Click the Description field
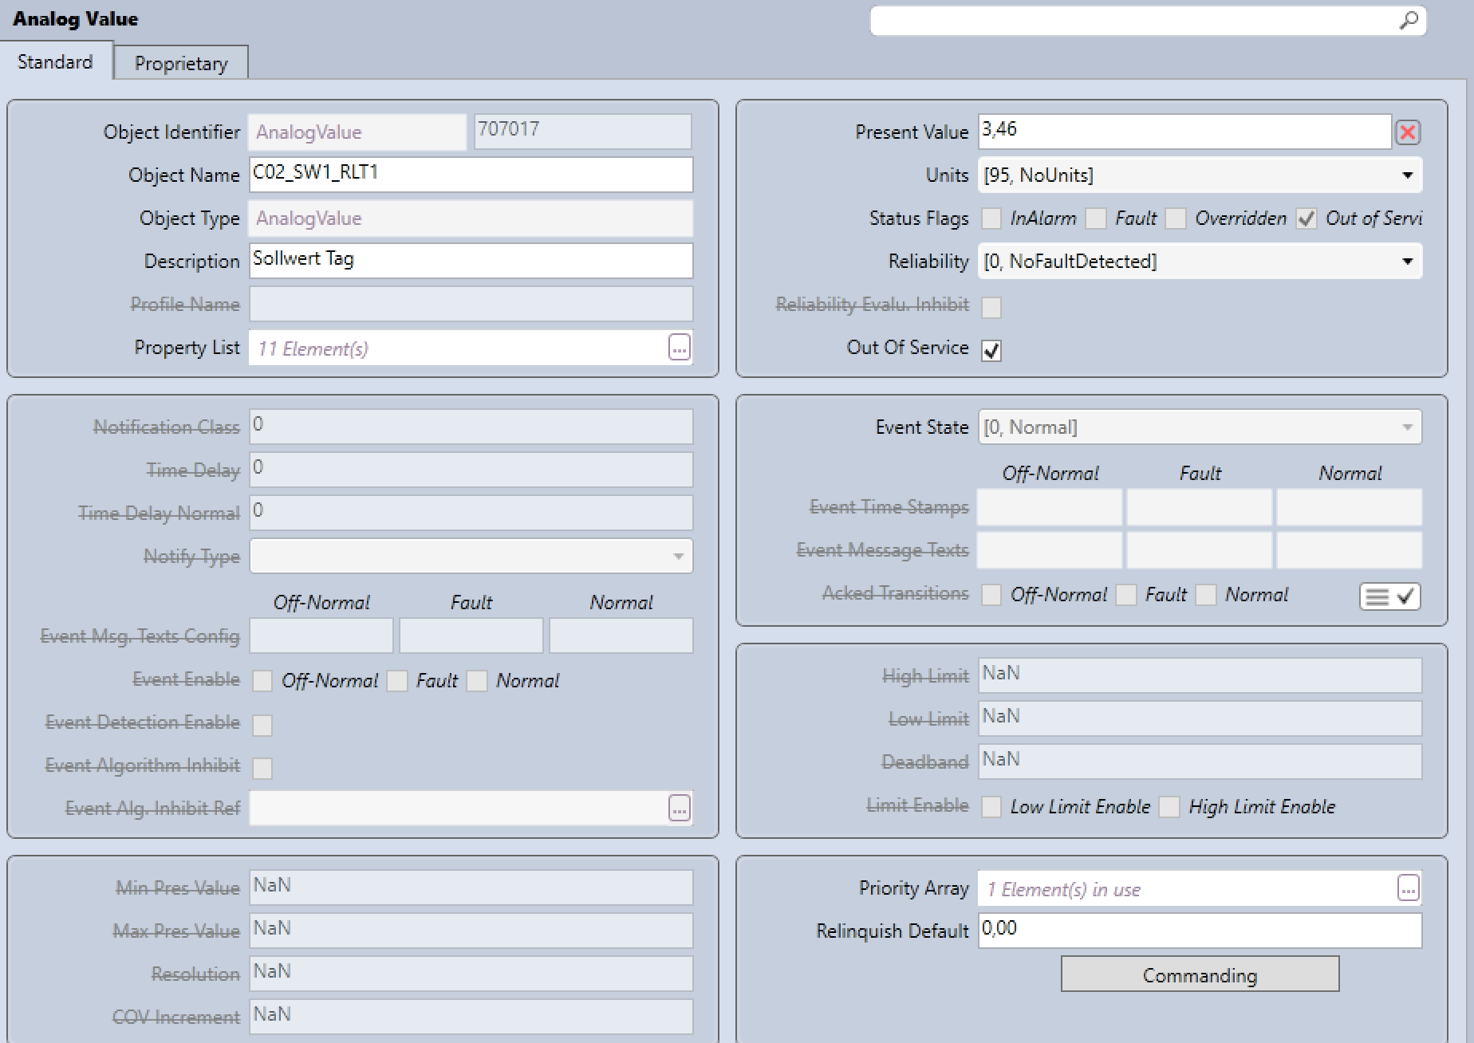 coord(471,262)
